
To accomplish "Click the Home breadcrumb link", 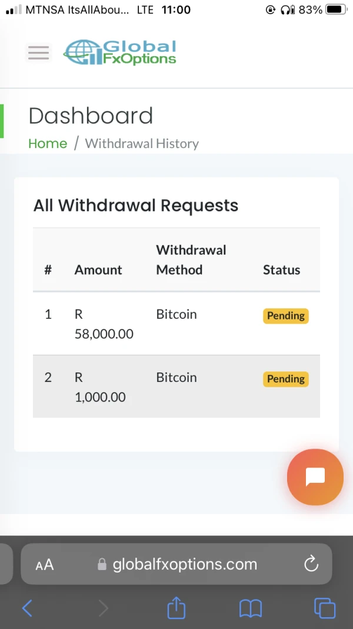I will (48, 143).
